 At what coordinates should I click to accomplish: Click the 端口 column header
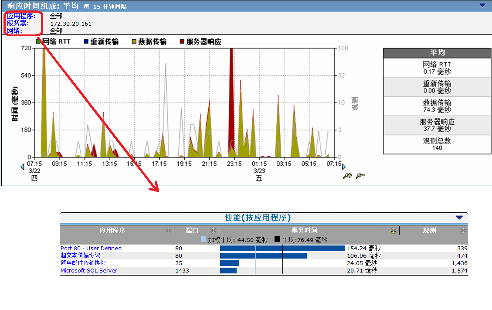(x=192, y=231)
